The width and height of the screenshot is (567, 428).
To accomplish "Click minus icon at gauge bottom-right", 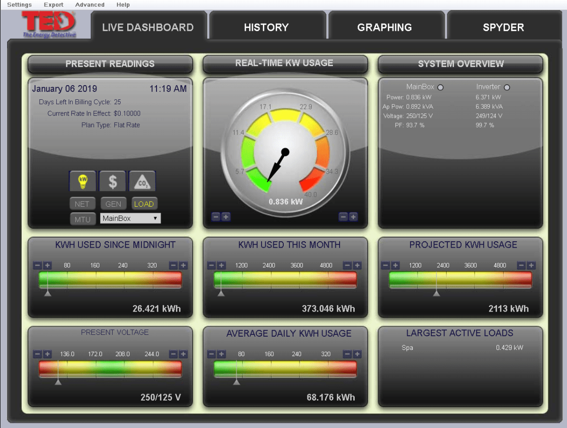I will click(343, 217).
